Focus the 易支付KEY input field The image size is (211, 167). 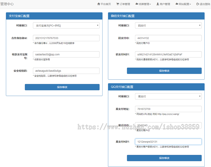[x=168, y=142]
